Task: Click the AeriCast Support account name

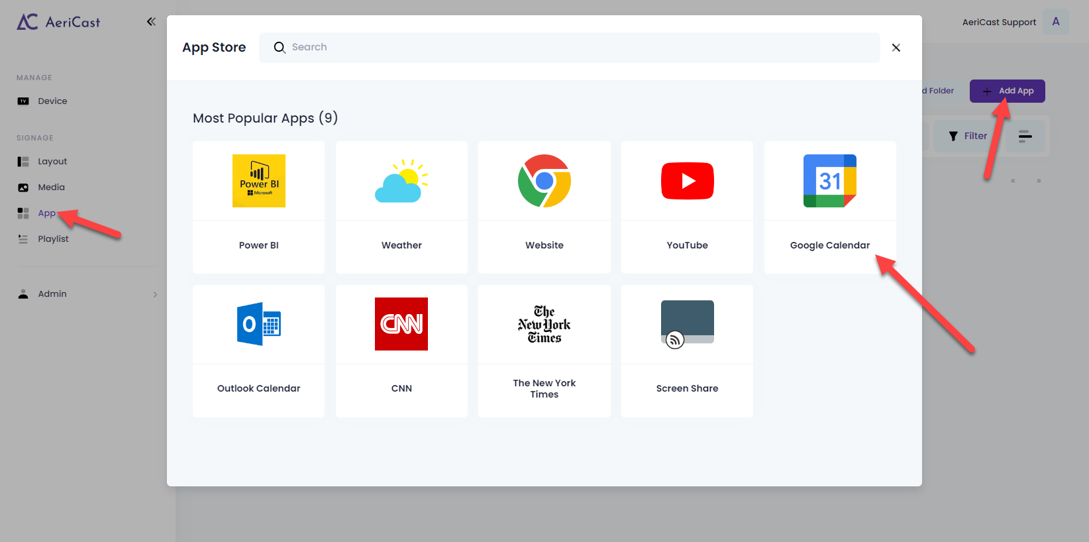Action: pos(999,22)
